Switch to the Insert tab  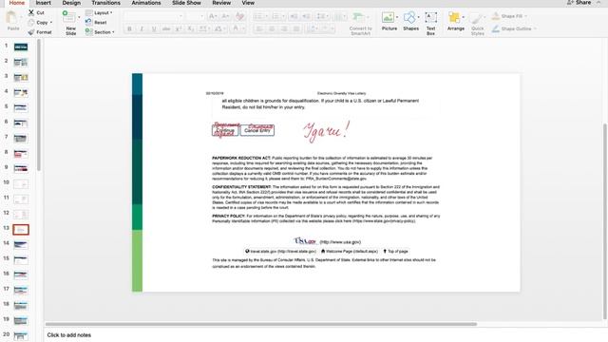click(x=43, y=3)
